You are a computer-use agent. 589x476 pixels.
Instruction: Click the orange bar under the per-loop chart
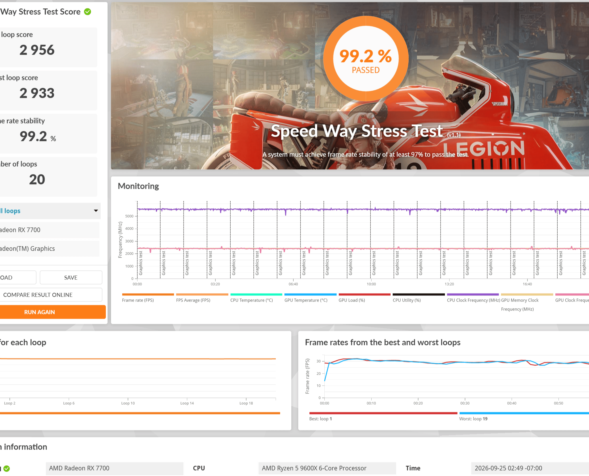point(140,413)
